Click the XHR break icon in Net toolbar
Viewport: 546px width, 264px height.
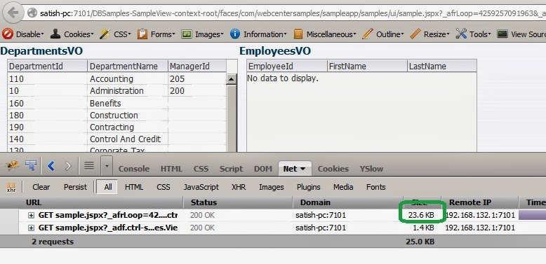(11, 187)
